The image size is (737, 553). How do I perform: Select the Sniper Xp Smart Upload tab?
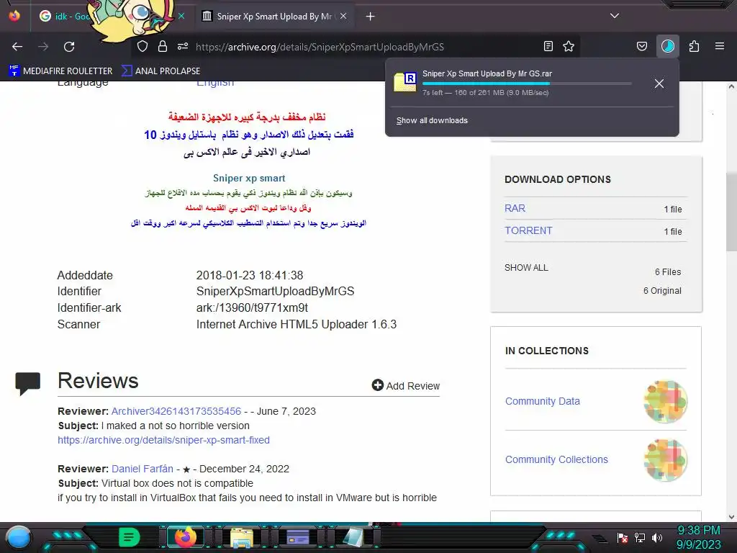[x=274, y=17]
